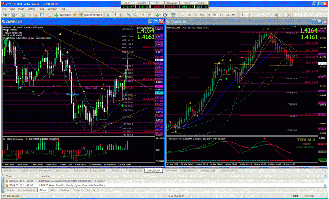Pick the horizontal line drawing tool
Viewport: 329px width, 199px height.
tap(264, 15)
